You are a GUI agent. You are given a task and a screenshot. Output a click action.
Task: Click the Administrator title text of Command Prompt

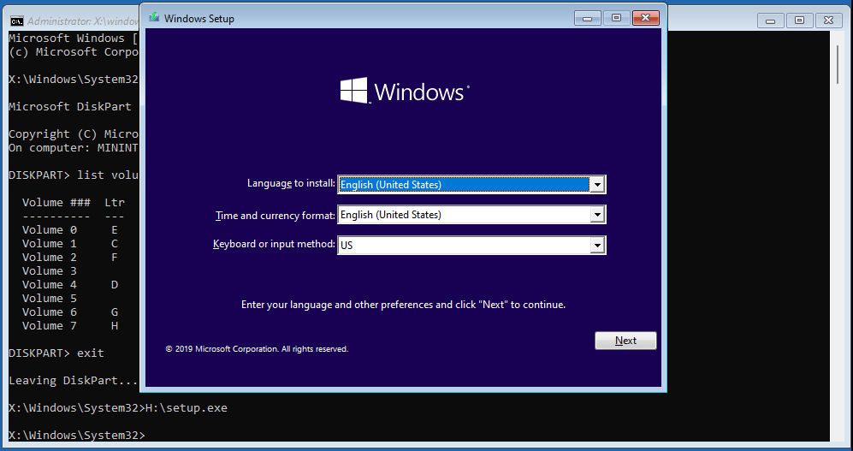tap(83, 21)
